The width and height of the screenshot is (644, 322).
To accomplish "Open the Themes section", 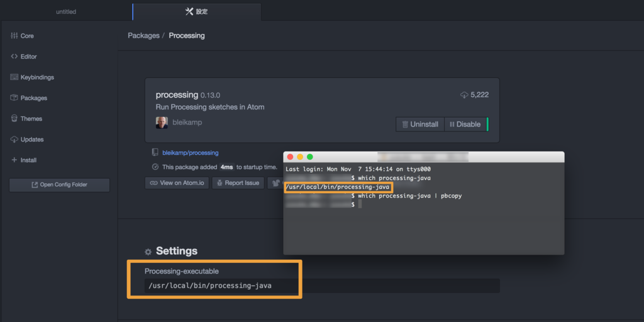I will 31,119.
